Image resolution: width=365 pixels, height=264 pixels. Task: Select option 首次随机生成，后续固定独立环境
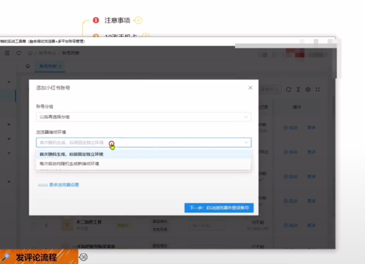click(x=144, y=155)
